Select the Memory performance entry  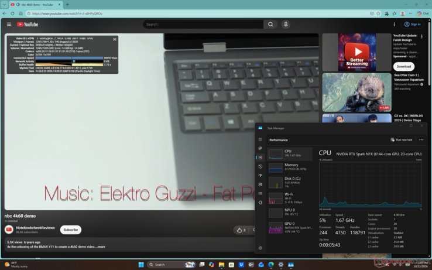(290, 167)
